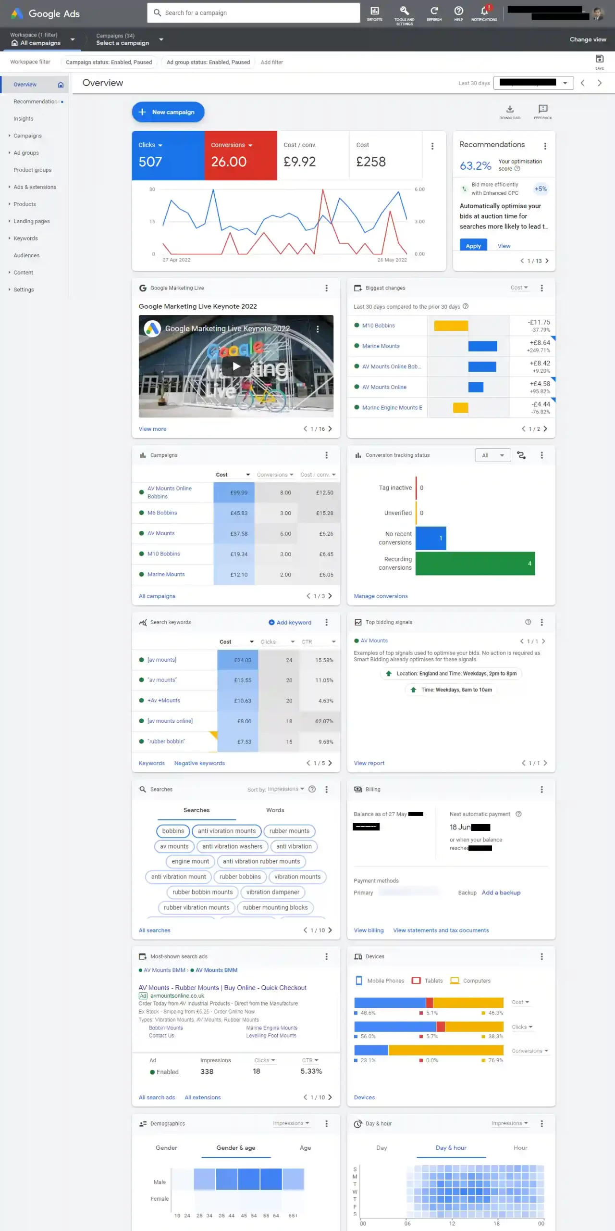Viewport: 615px width, 1231px height.
Task: Click green Recording conversions bar
Action: [x=475, y=564]
